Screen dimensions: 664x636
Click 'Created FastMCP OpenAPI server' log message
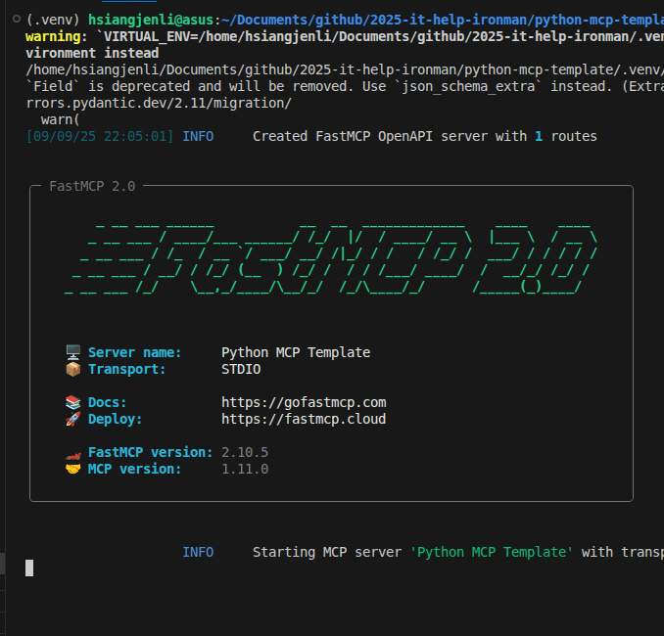coord(425,136)
